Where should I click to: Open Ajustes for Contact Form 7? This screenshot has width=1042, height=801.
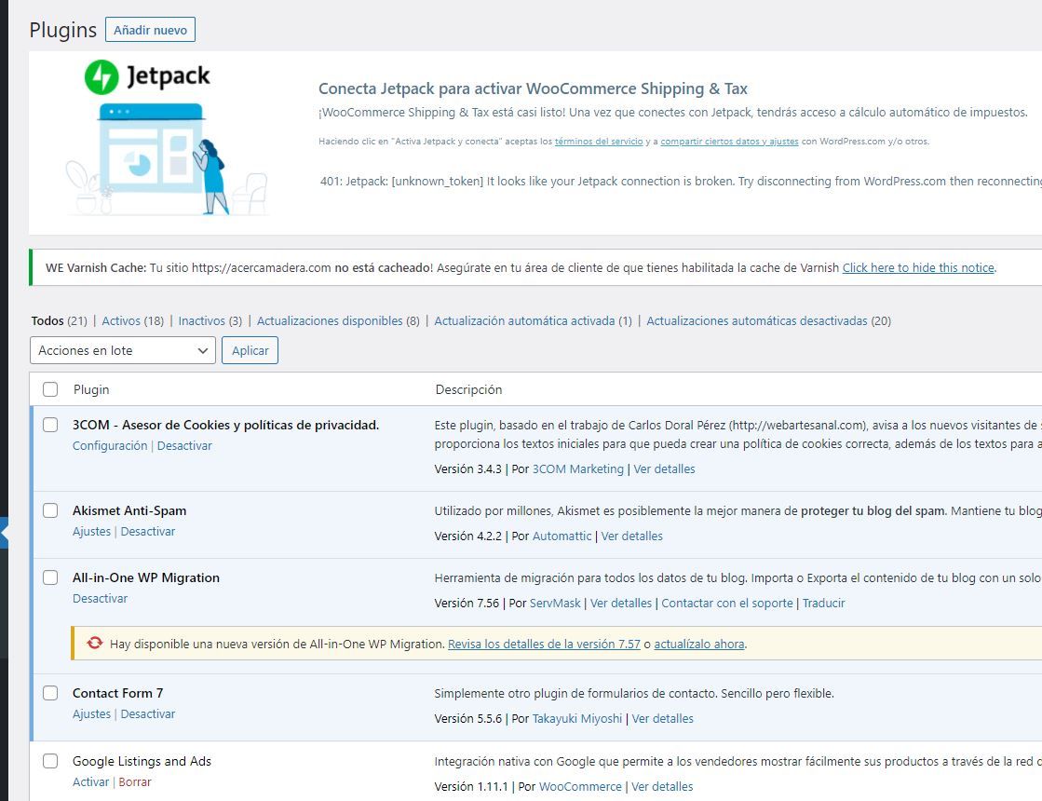coord(91,714)
